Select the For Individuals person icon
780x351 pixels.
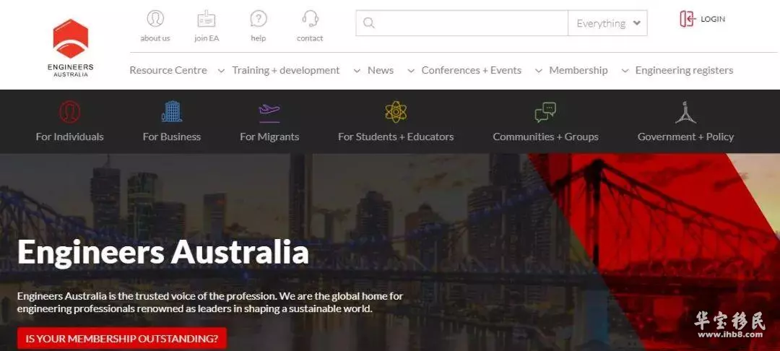pyautogui.click(x=69, y=112)
